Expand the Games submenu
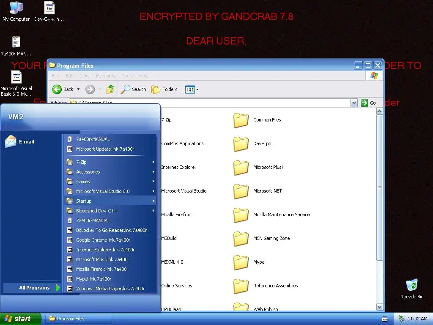The width and height of the screenshot is (433, 325). pyautogui.click(x=110, y=182)
